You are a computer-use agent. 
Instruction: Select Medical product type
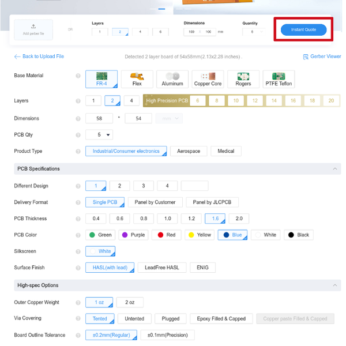[226, 151]
